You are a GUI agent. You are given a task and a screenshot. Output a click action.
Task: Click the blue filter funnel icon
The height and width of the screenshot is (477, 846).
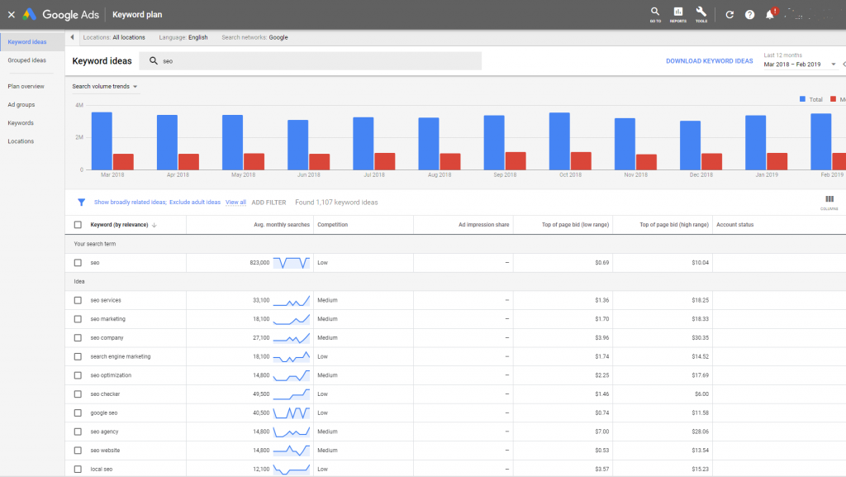click(81, 202)
